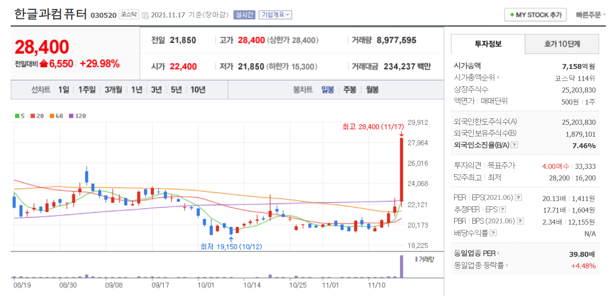Show the 월봉 monthly candle chart

pyautogui.click(x=372, y=90)
